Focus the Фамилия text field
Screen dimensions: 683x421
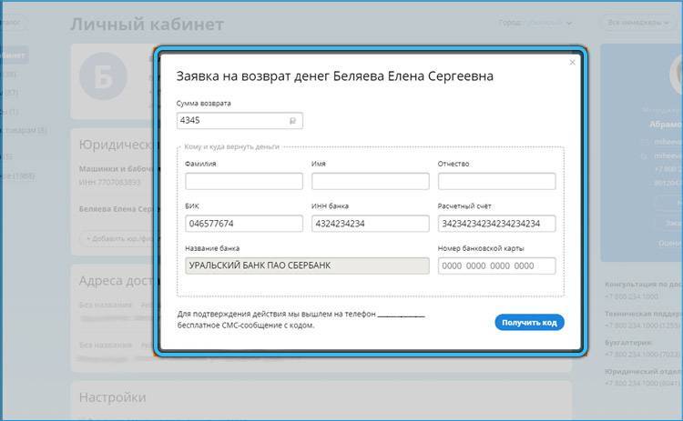click(x=244, y=181)
